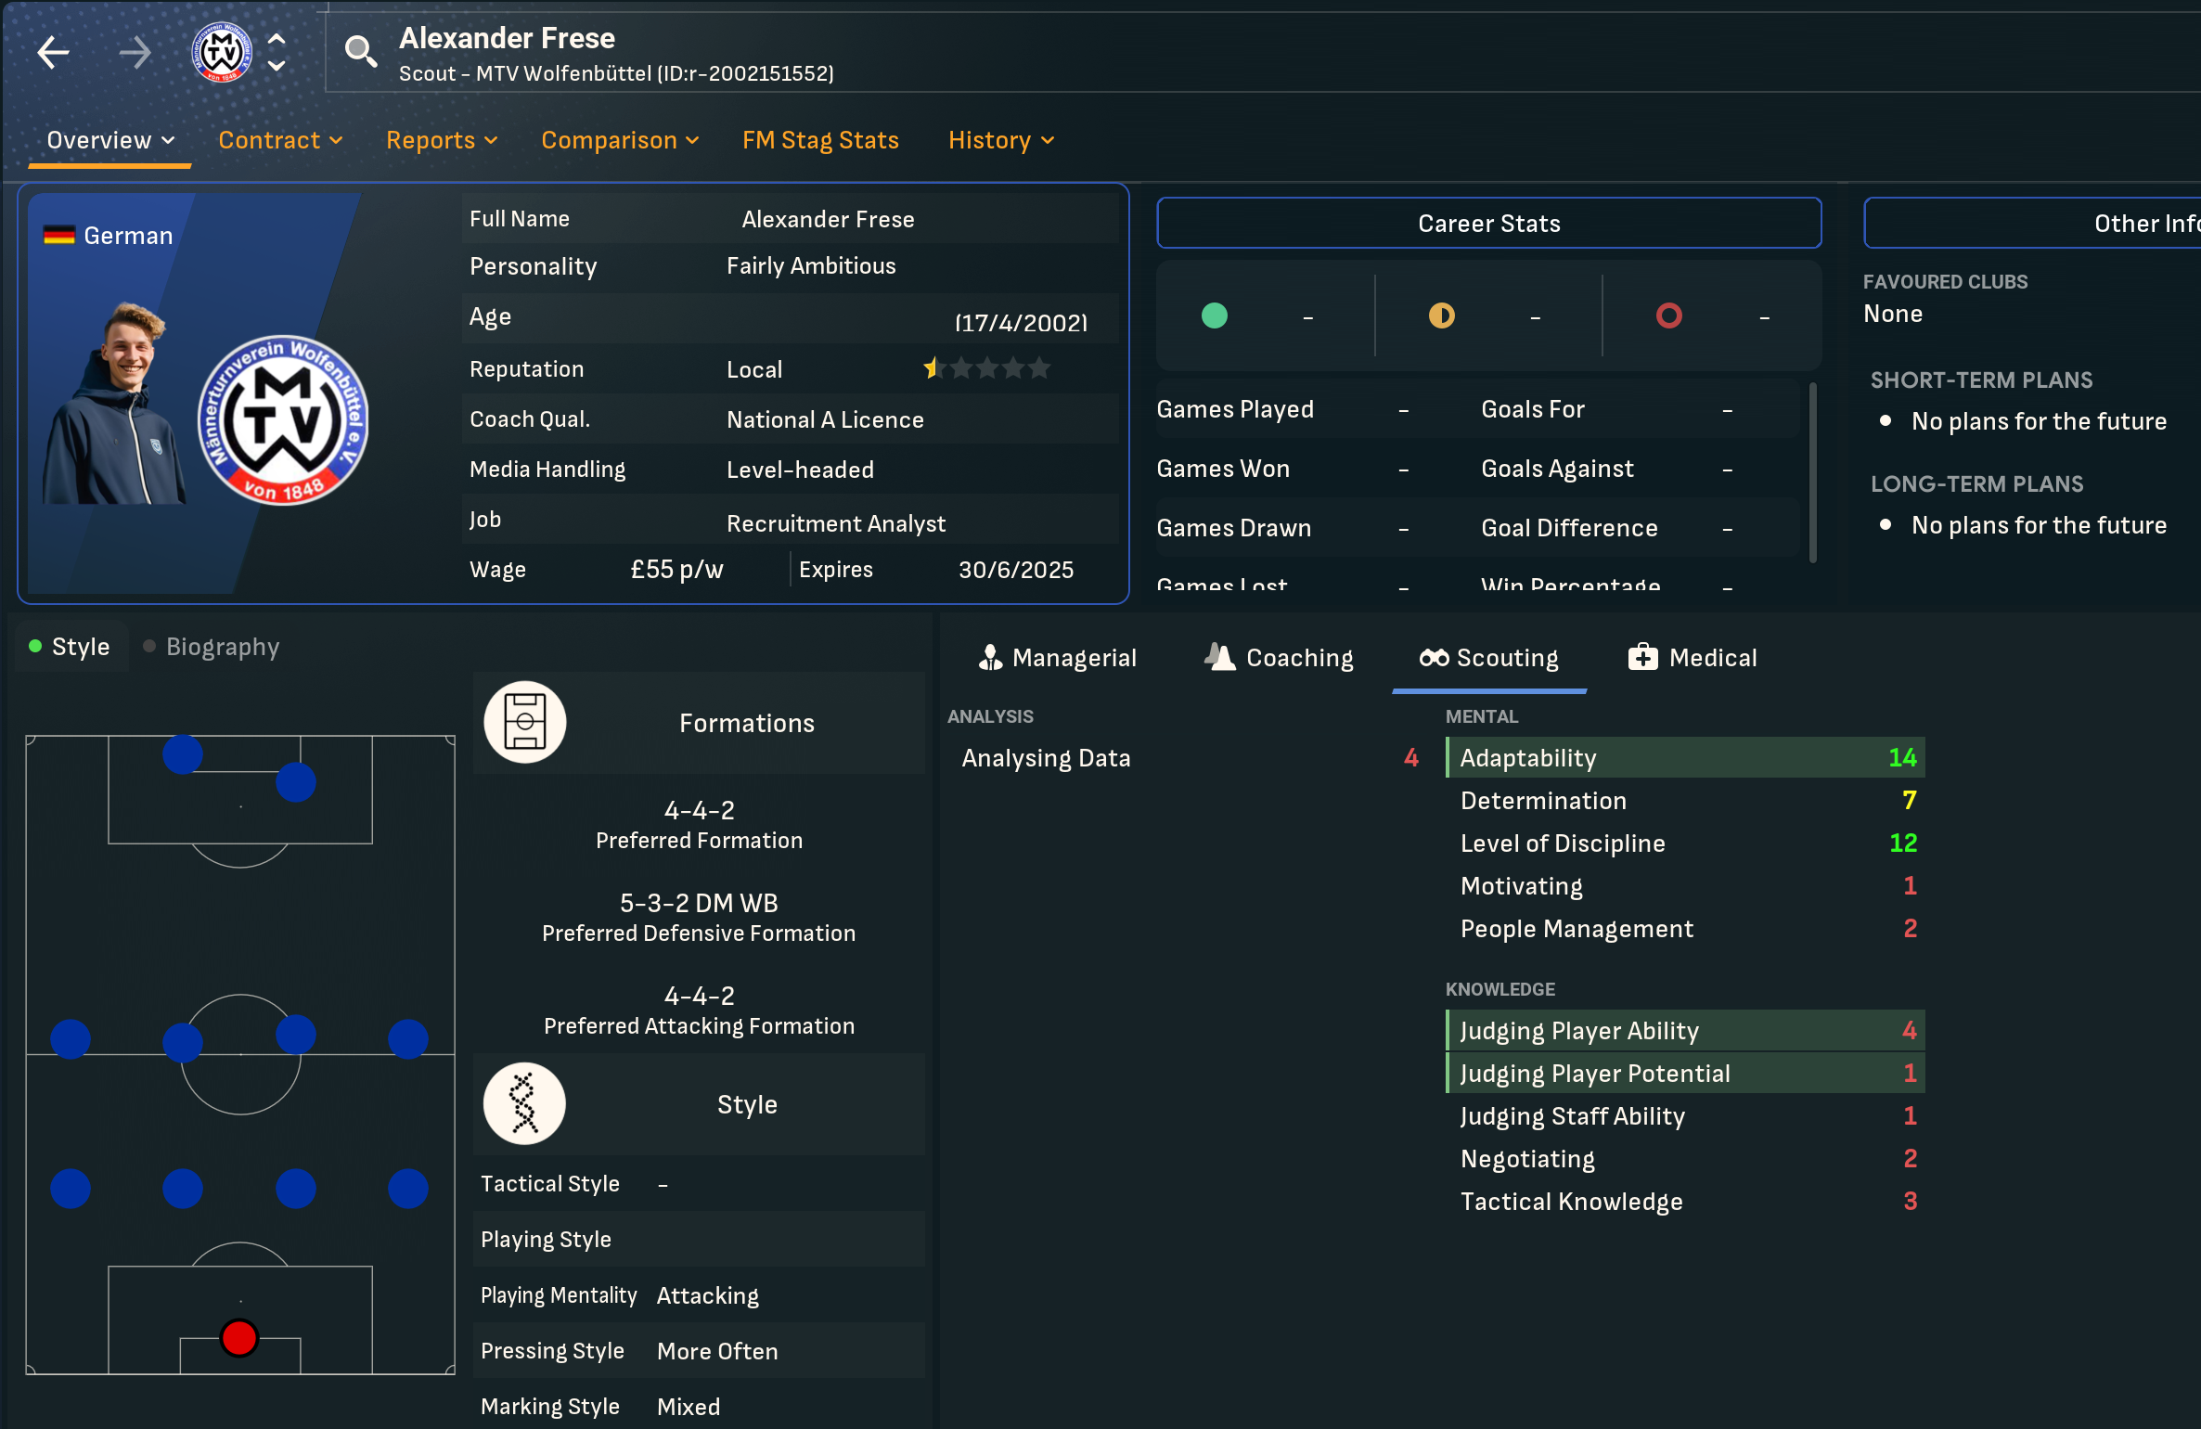Expand the Reports dropdown menu
The width and height of the screenshot is (2201, 1429).
coord(442,140)
